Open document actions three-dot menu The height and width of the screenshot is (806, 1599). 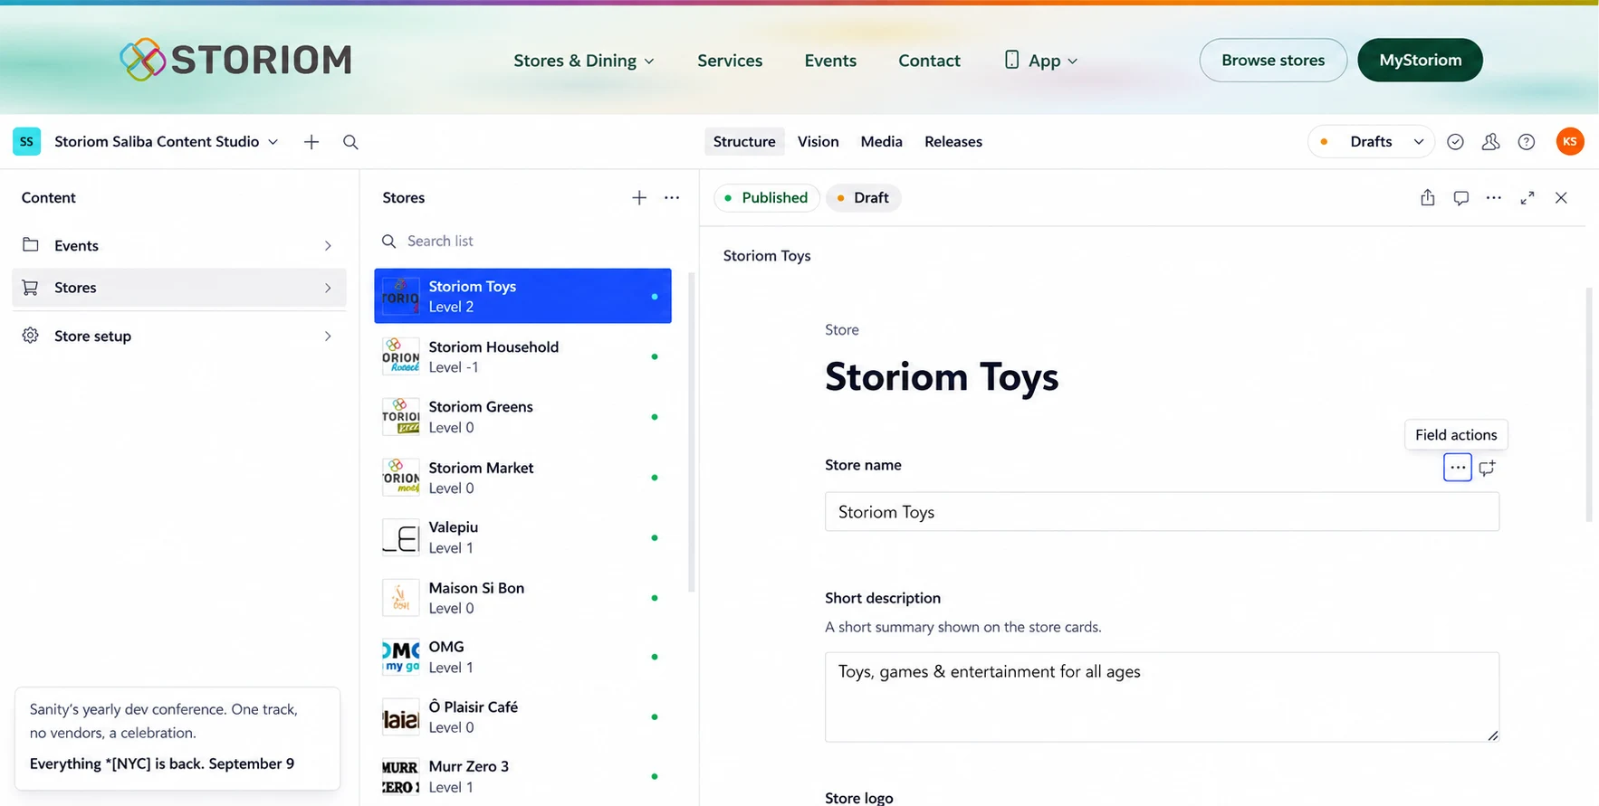pyautogui.click(x=1494, y=197)
